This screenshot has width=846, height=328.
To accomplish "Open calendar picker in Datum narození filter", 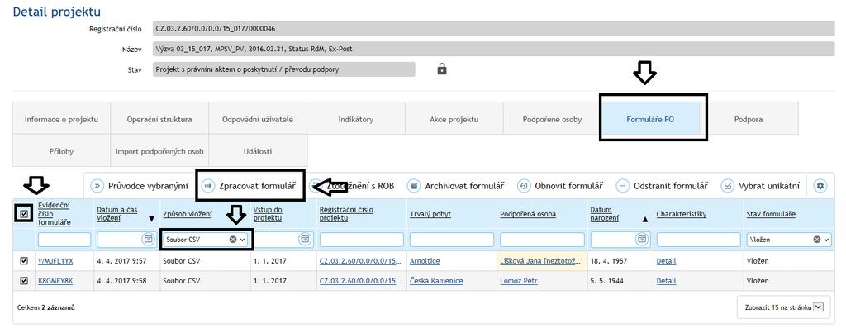I will click(641, 239).
